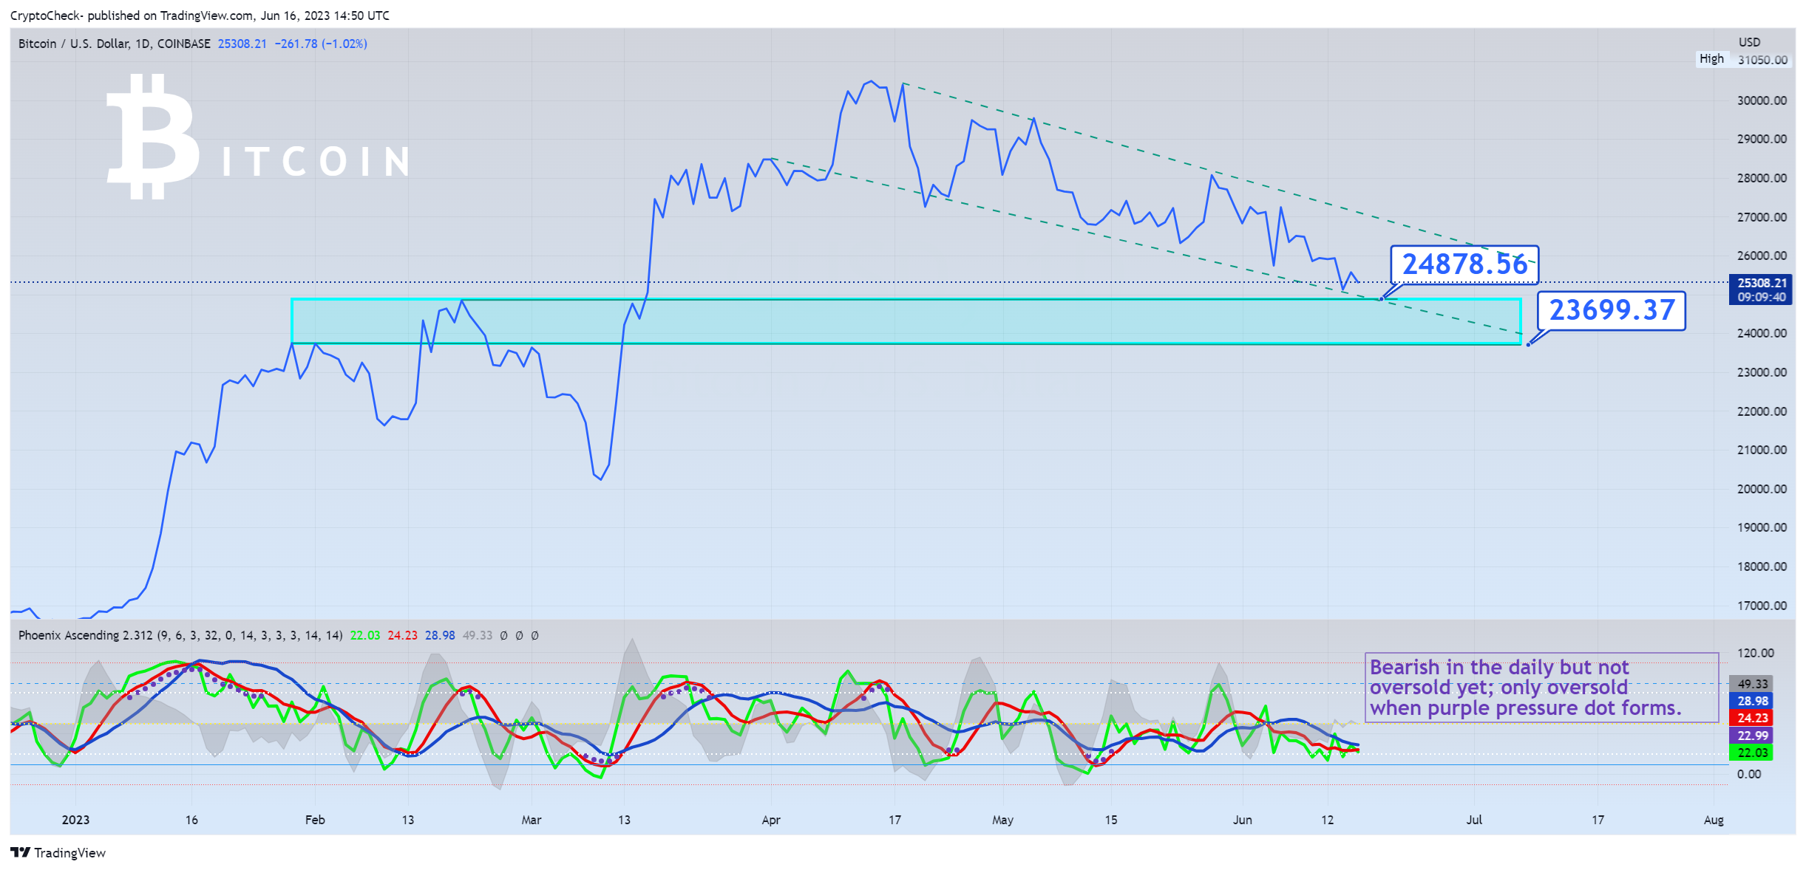Click the current price tag 25308.21

coord(1762,283)
